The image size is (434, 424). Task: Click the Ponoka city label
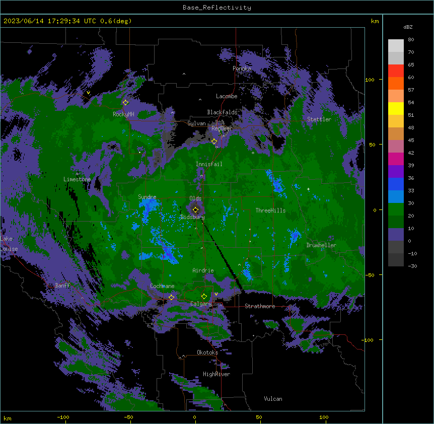242,68
